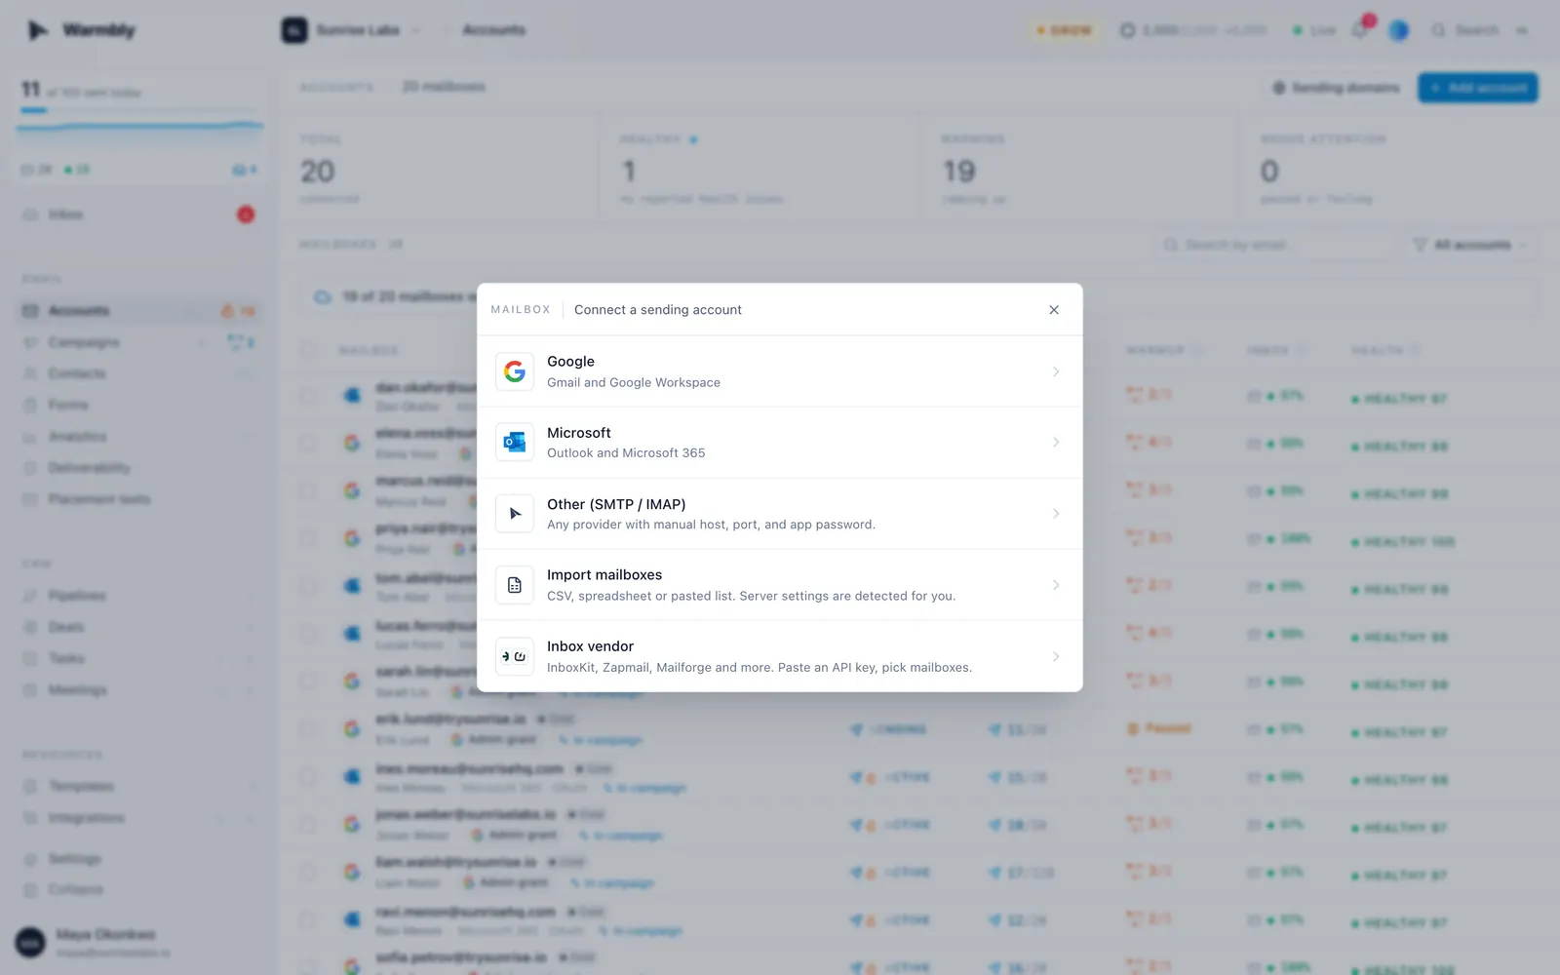Tick the dan.okafor mailbox row checkbox
The height and width of the screenshot is (975, 1560).
(x=308, y=396)
